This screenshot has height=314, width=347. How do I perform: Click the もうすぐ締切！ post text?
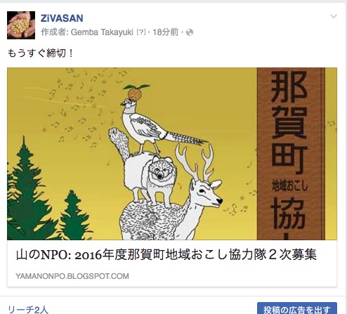pyautogui.click(x=41, y=53)
